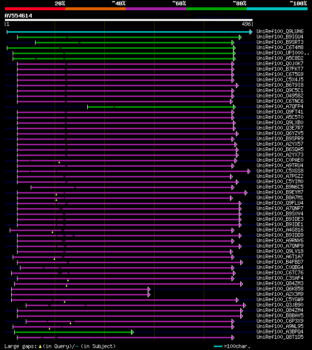Viewport: 312px width, 350px height.
Task: Click the UniRef100_A5C8D2 label
Action: [280, 58]
